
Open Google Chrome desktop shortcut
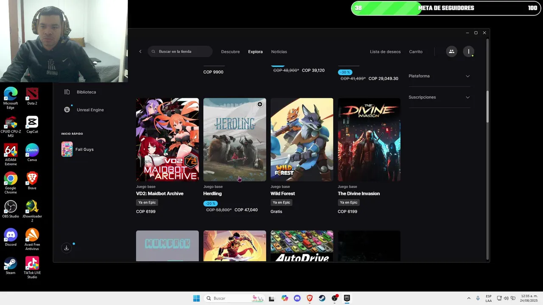coord(11,183)
